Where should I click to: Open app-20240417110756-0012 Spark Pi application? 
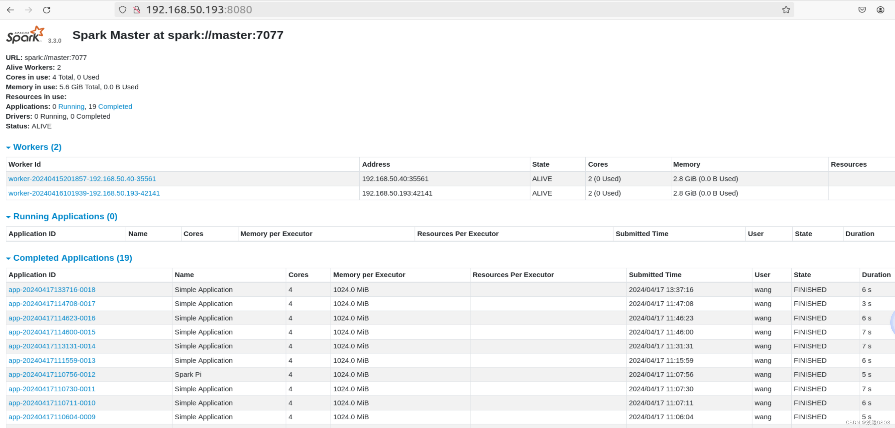pos(52,375)
